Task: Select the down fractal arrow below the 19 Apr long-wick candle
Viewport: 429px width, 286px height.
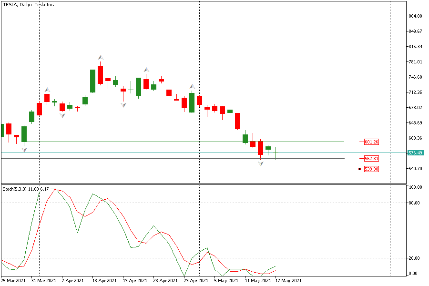Action: [x=123, y=105]
